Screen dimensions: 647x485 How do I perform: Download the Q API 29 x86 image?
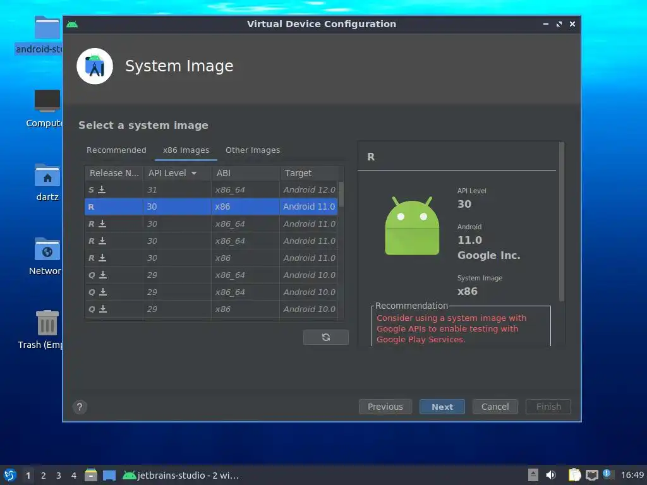tap(103, 309)
